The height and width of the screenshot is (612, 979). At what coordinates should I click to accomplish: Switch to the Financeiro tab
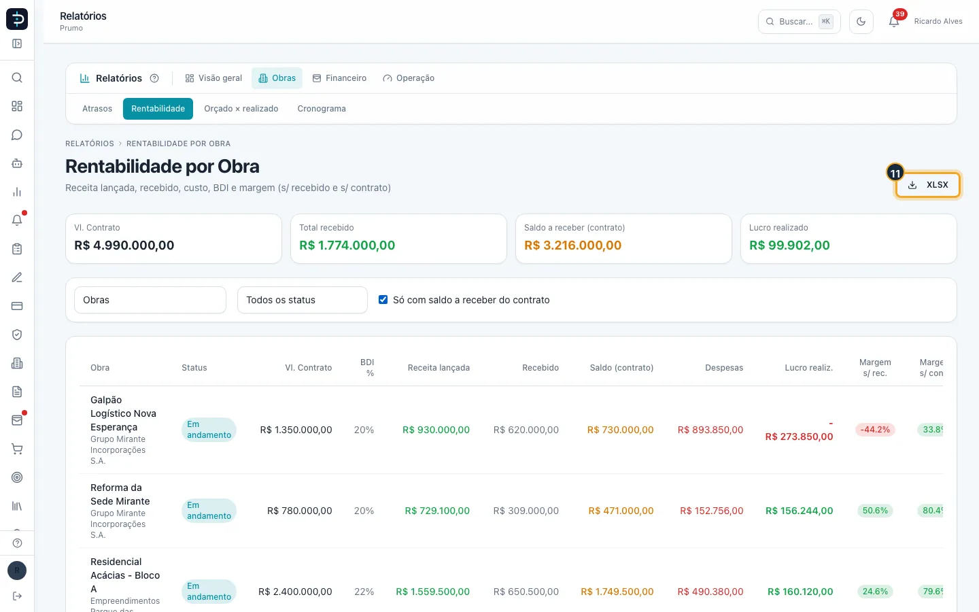click(339, 78)
